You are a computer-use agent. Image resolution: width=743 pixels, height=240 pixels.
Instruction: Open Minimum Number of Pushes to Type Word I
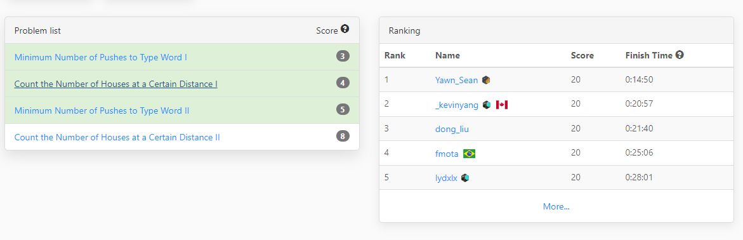(100, 57)
